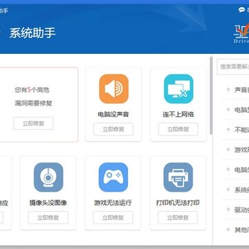This screenshot has width=249, height=249.
Task: Click 立即修复 under 电脑没声音
Action: click(x=113, y=129)
